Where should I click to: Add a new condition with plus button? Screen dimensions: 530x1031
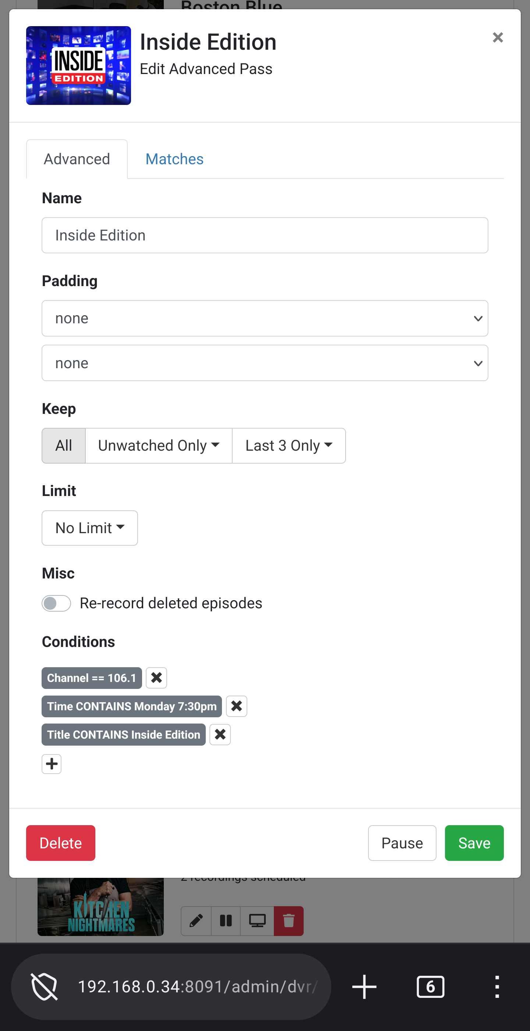coord(52,764)
